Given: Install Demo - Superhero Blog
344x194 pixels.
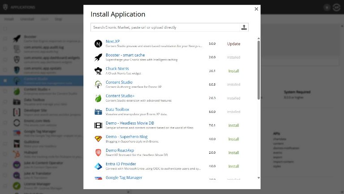Looking at the screenshot, I should click(234, 139).
